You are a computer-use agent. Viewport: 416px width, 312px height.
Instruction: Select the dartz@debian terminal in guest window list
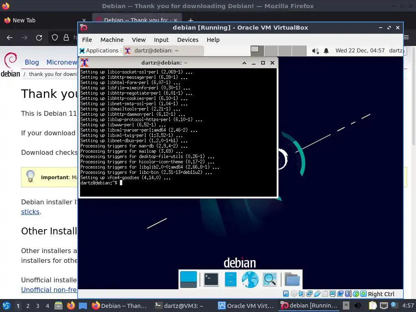(x=164, y=50)
